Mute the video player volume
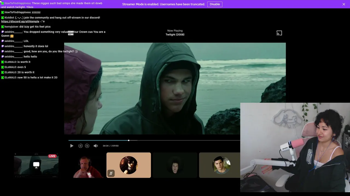The image size is (350, 196). (96, 146)
